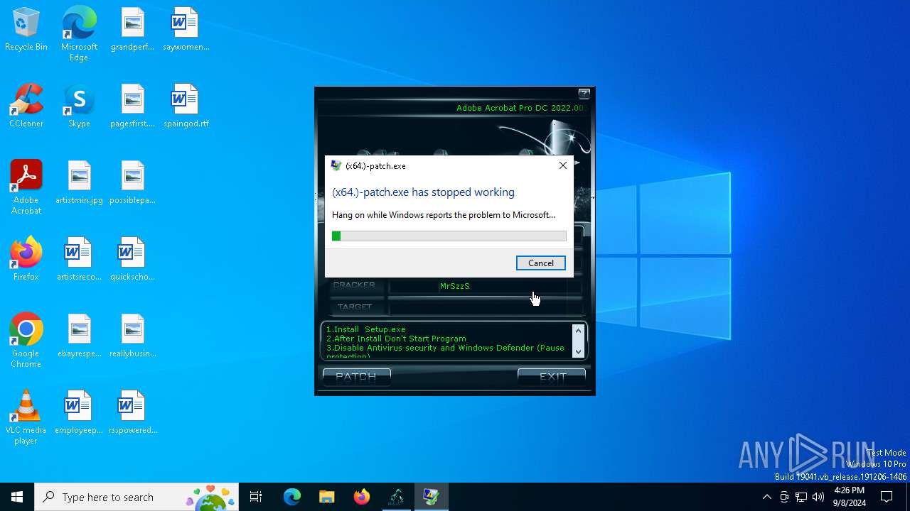The image size is (910, 511).
Task: Open File Explorer from the taskbar
Action: [326, 497]
